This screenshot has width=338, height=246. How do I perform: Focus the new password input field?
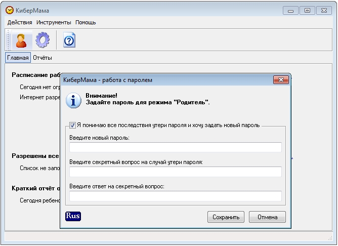coord(176,147)
